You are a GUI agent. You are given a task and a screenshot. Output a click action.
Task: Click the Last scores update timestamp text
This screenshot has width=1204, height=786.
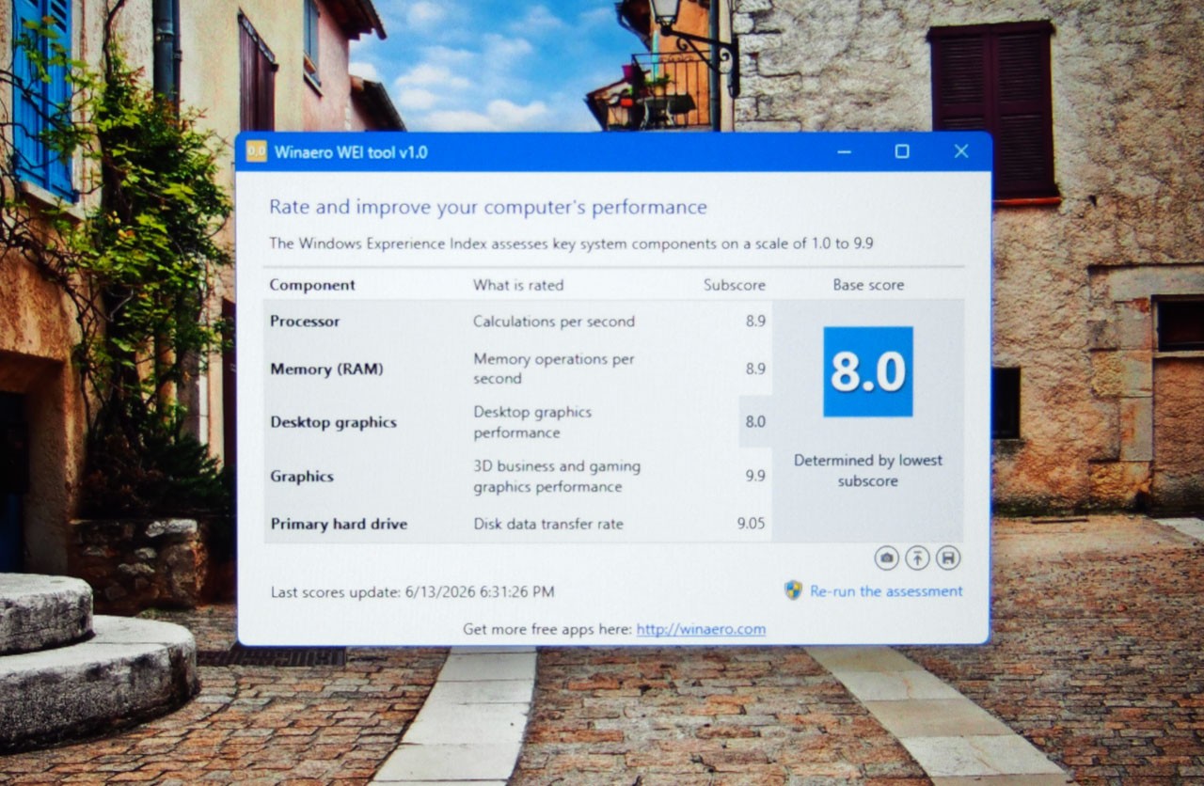coord(412,592)
